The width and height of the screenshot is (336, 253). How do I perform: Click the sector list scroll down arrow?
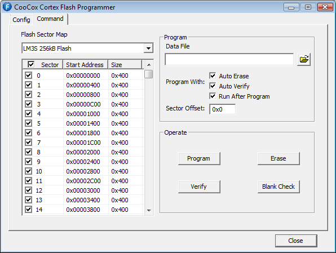pos(149,210)
